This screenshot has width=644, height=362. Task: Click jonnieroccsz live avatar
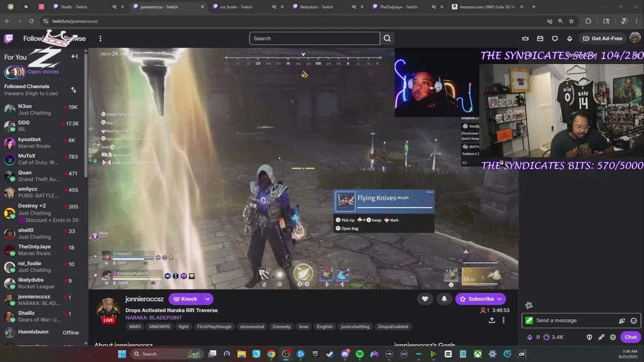108,310
